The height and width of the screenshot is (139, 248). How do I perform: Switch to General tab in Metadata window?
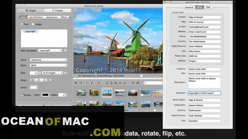click(189, 7)
